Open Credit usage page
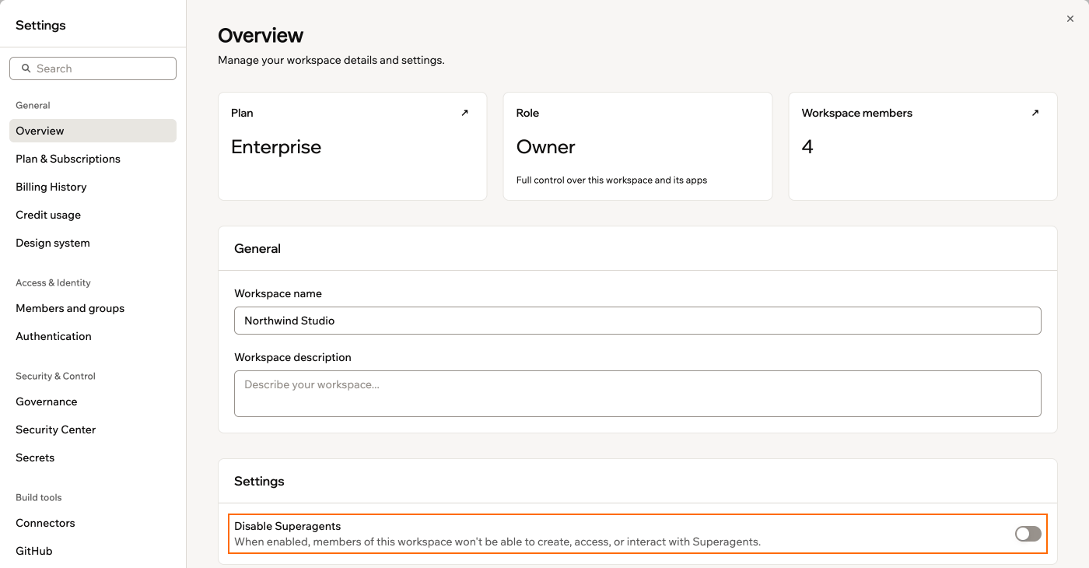This screenshot has height=568, width=1089. click(93, 215)
